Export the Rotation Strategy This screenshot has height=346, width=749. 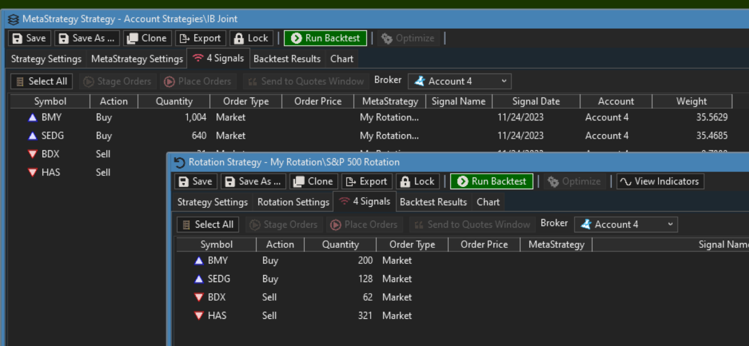click(367, 181)
